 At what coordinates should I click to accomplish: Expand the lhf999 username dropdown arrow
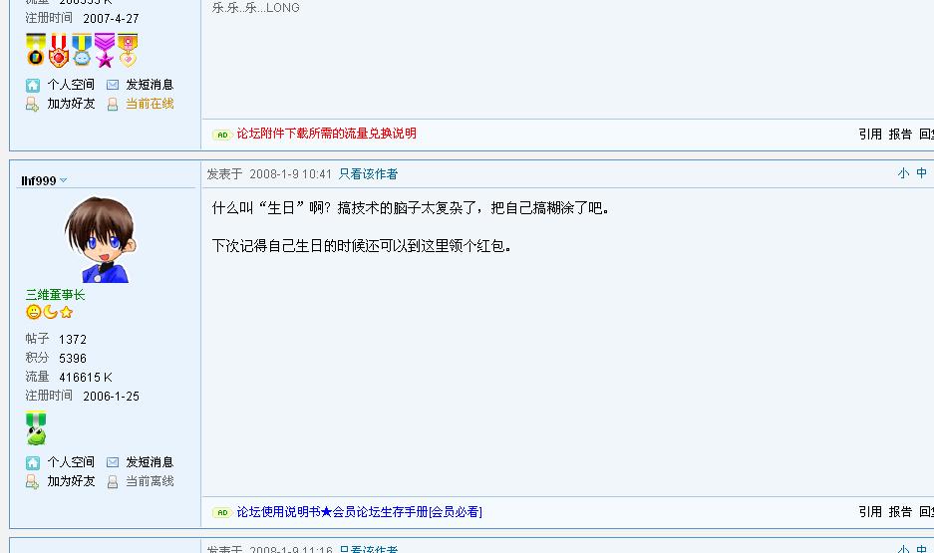pyautogui.click(x=63, y=180)
